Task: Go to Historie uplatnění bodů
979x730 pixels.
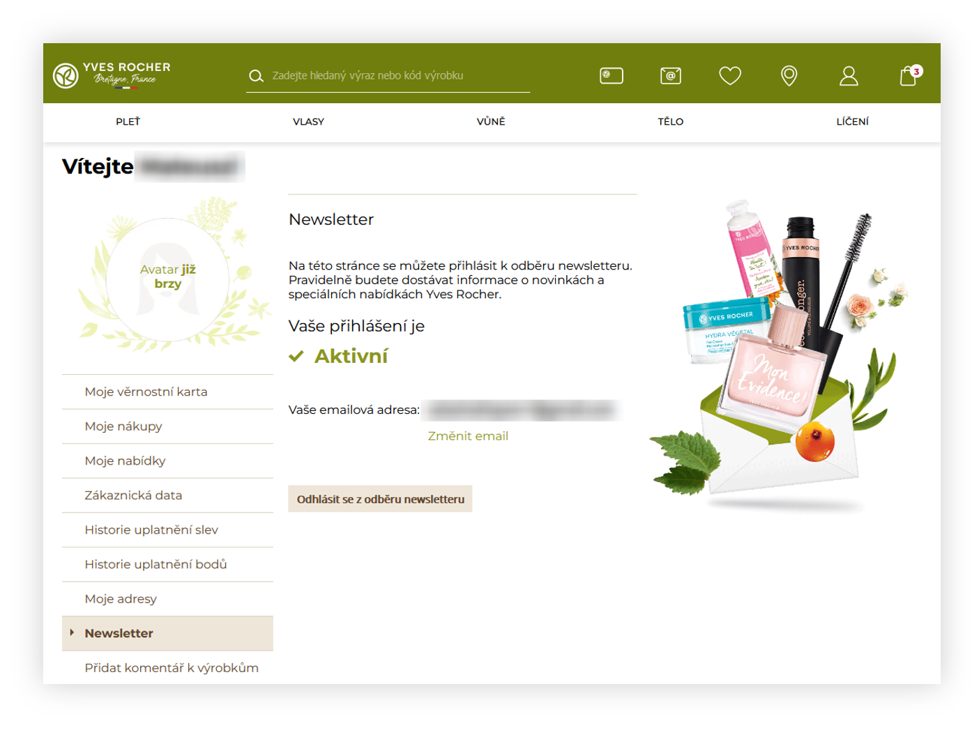Action: pos(167,564)
